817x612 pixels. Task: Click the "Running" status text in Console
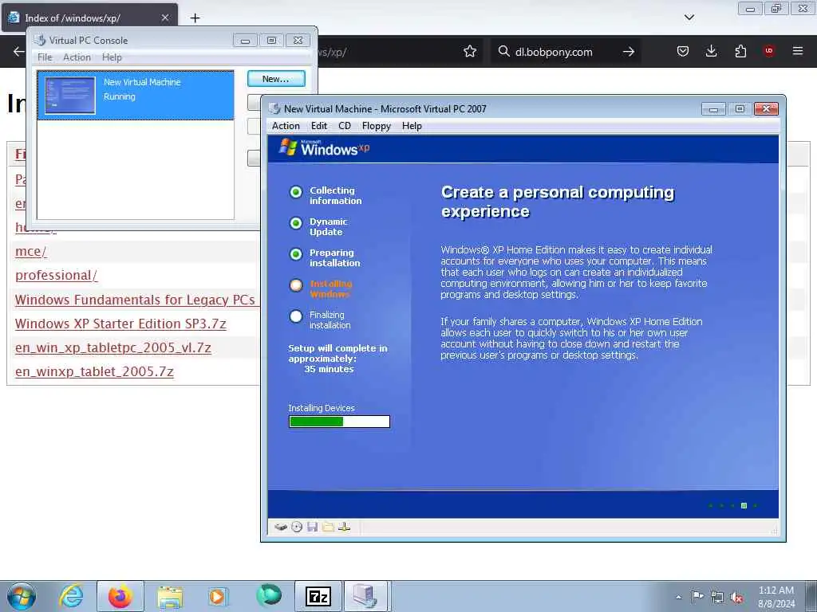[x=120, y=96]
